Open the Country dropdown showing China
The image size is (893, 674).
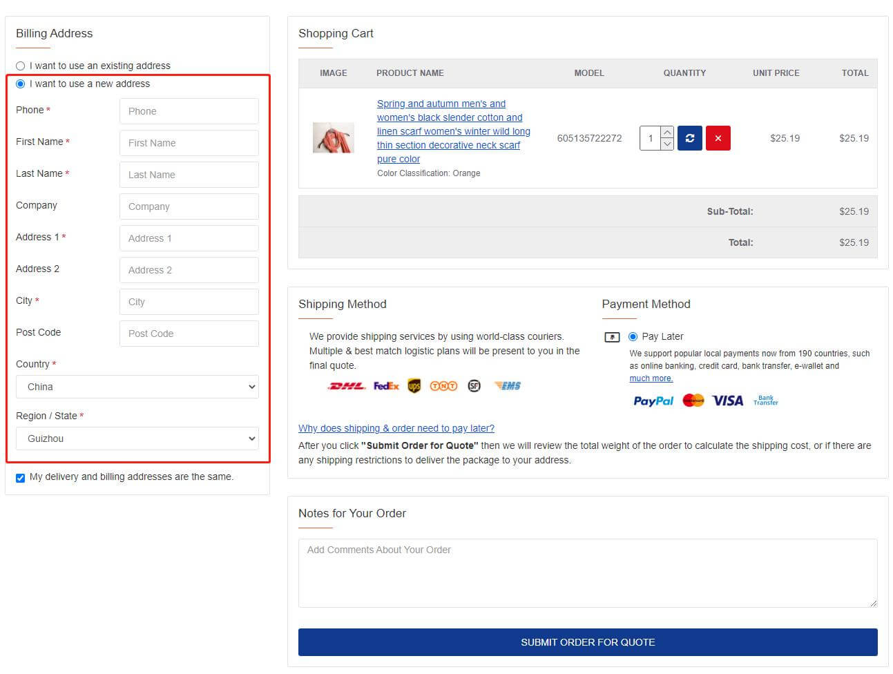[x=137, y=387]
